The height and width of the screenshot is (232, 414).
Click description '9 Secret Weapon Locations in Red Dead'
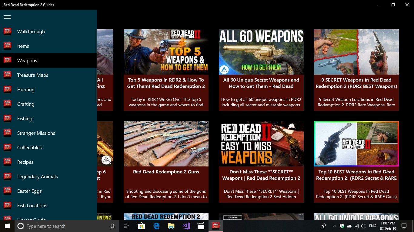[x=356, y=102]
